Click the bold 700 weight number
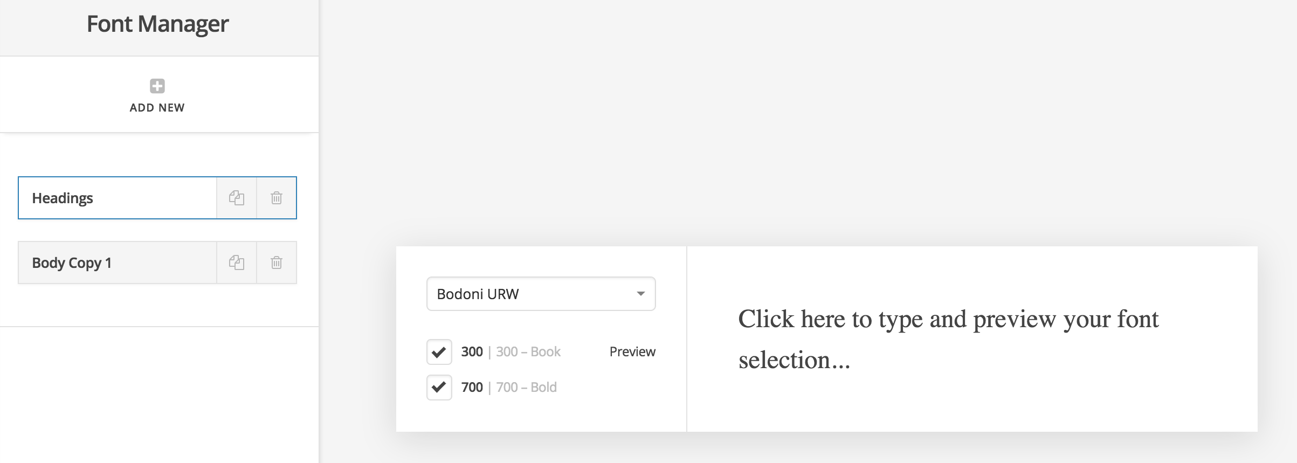Image resolution: width=1297 pixels, height=463 pixels. tap(472, 387)
